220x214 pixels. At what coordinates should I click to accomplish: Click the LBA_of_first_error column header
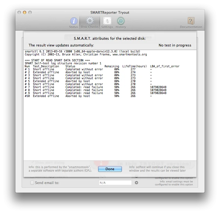(165, 66)
